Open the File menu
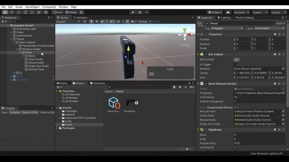Image resolution: width=289 pixels, height=162 pixels. tap(3, 7)
